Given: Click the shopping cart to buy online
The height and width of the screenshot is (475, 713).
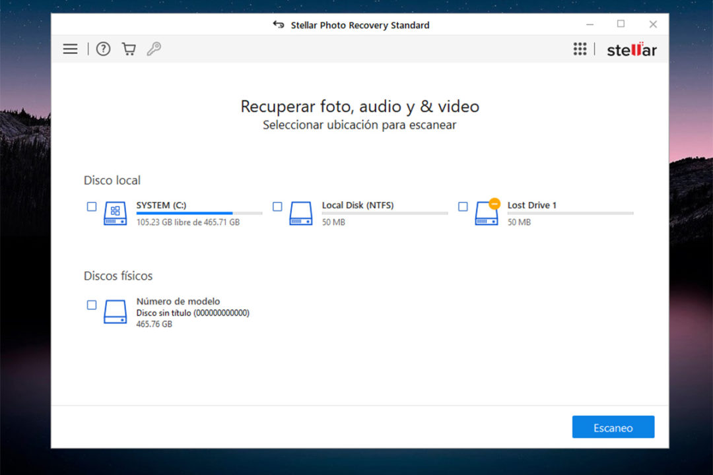Looking at the screenshot, I should point(129,49).
